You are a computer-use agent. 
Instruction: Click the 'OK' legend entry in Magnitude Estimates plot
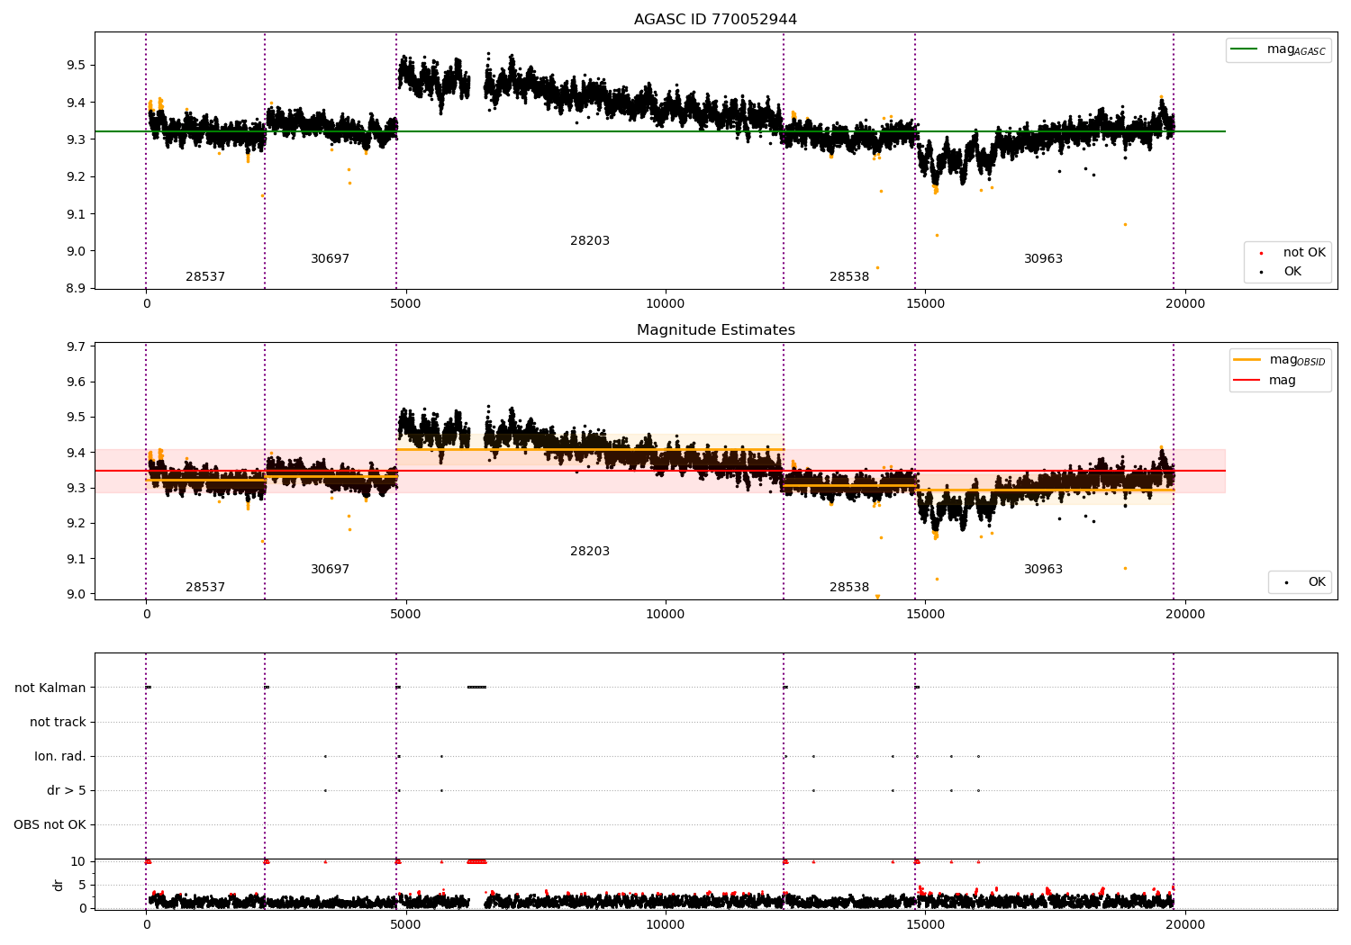pyautogui.click(x=1304, y=582)
